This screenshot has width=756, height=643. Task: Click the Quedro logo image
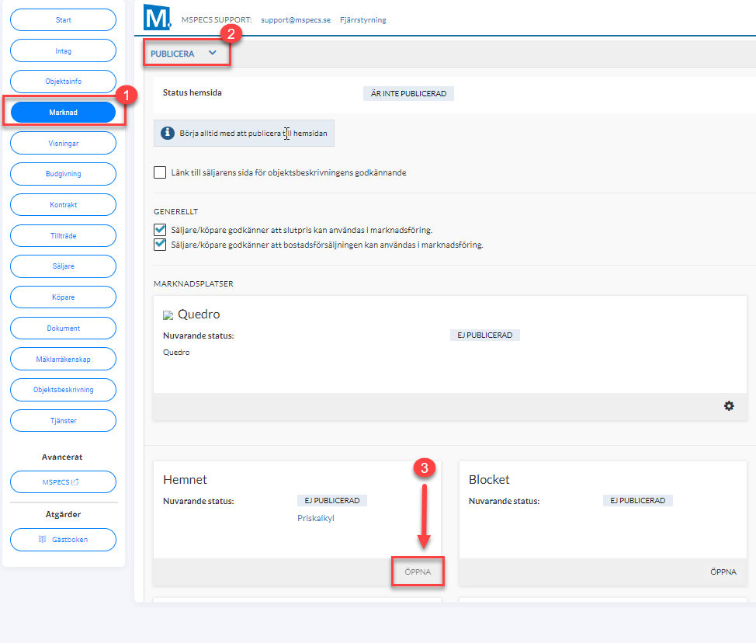(168, 315)
